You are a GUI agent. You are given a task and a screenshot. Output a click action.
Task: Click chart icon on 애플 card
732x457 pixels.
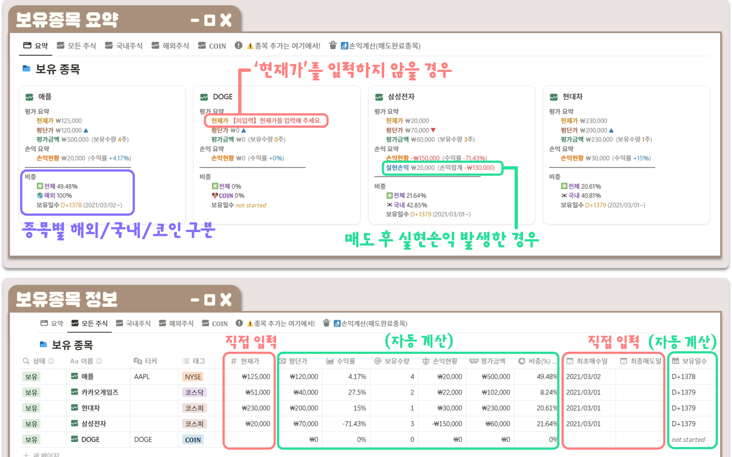point(29,97)
